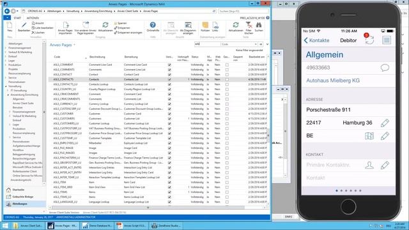
Task: Toggle Vers. checkbox for ASLS_LANGUAGE_LU row
Action: [169, 202]
